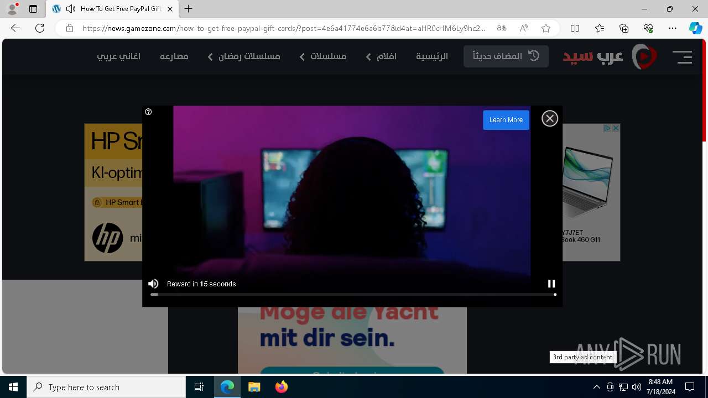Reload the page with the refresh icon
708x398 pixels.
pyautogui.click(x=40, y=28)
